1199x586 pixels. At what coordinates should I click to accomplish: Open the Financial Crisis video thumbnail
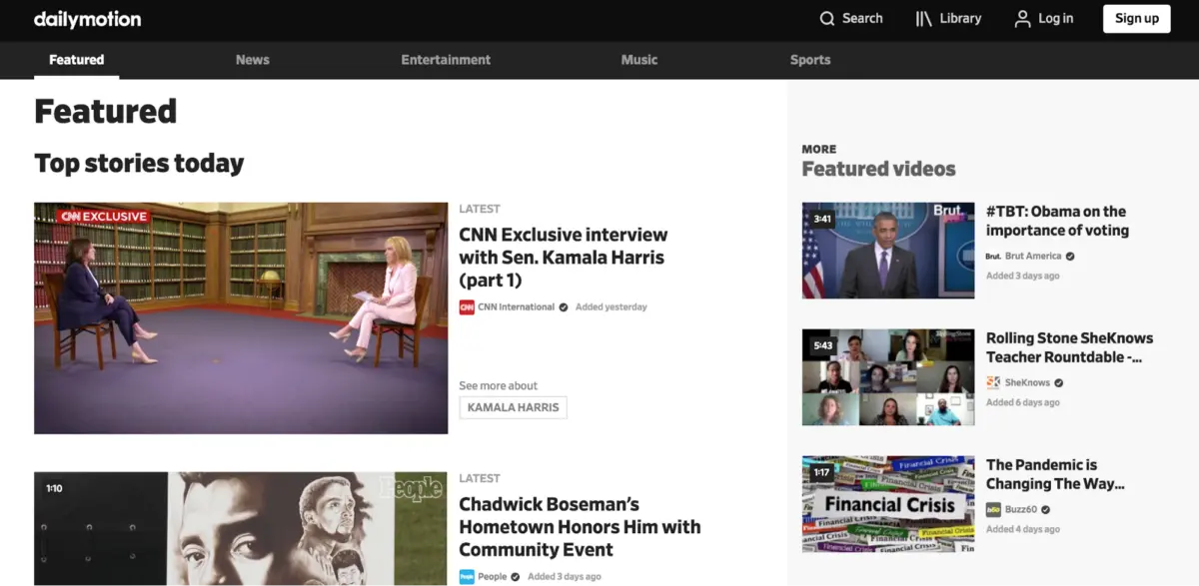(888, 504)
